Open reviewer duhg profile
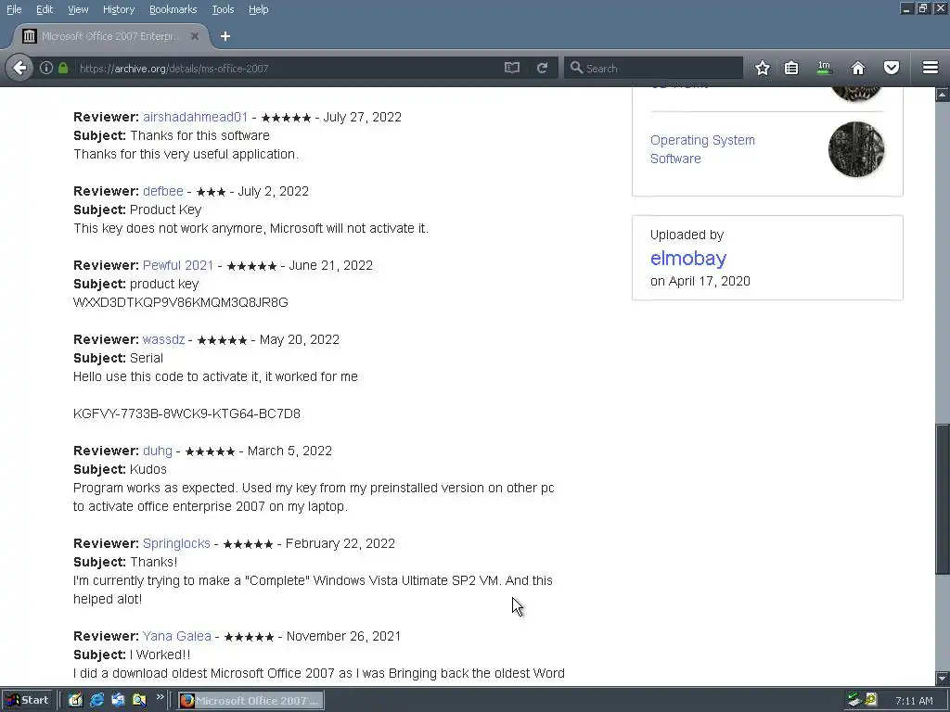This screenshot has width=950, height=712. (x=158, y=451)
